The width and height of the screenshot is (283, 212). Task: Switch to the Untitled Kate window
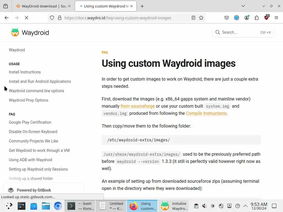[x=111, y=206]
